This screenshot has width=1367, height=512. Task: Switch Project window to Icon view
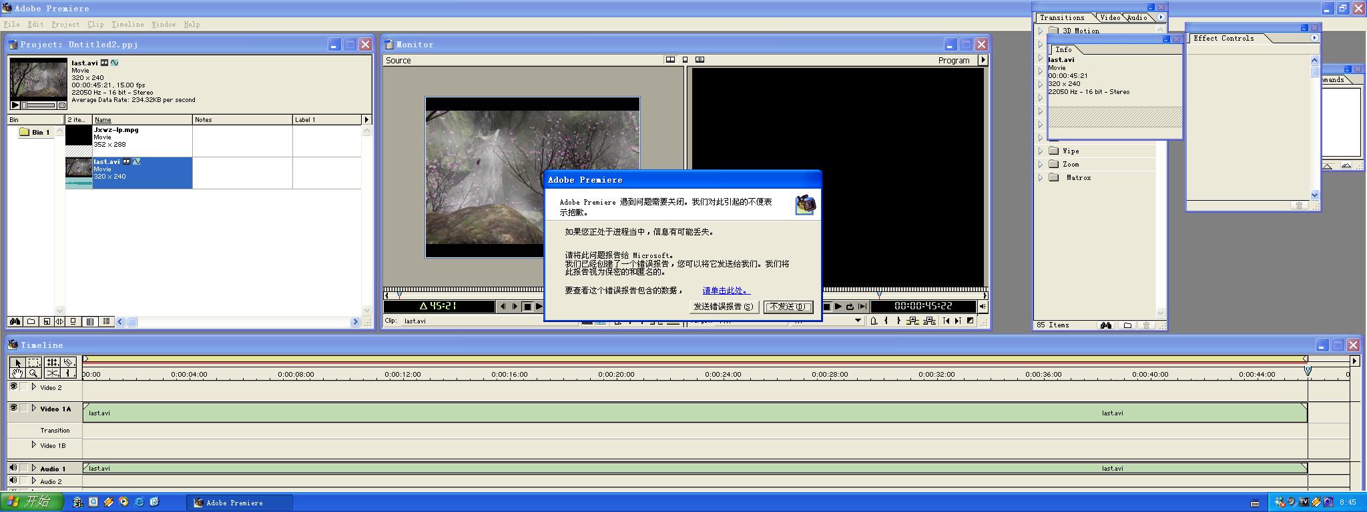point(74,321)
